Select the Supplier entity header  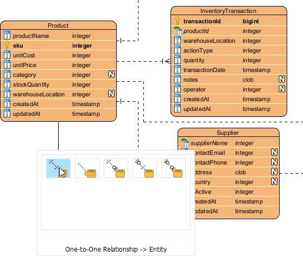click(229, 133)
